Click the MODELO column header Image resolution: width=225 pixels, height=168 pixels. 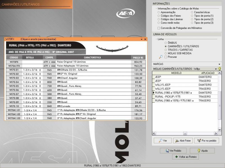click(x=176, y=73)
